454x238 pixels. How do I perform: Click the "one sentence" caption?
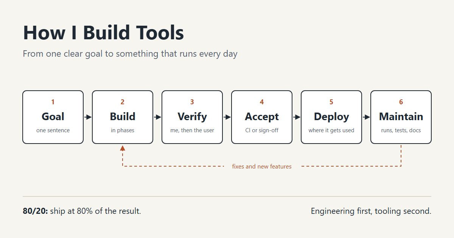pos(53,130)
